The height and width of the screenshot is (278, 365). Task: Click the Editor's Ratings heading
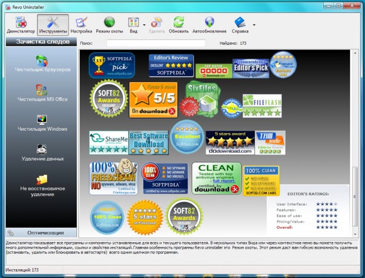[x=308, y=194]
